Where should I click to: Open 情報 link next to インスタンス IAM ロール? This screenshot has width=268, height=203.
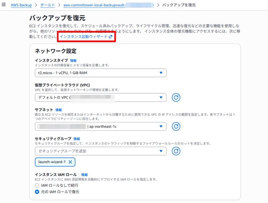pos(84,175)
